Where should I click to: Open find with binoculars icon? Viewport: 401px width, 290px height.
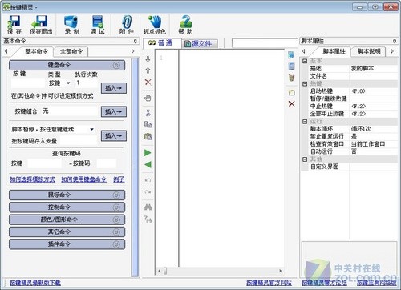(x=148, y=207)
